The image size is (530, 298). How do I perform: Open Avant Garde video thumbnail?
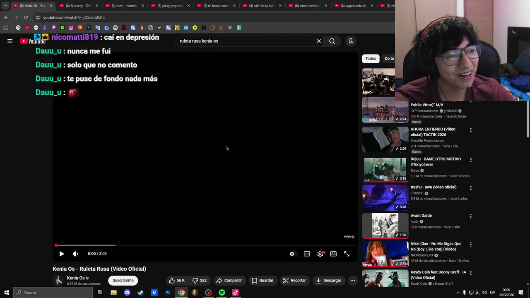(x=385, y=226)
